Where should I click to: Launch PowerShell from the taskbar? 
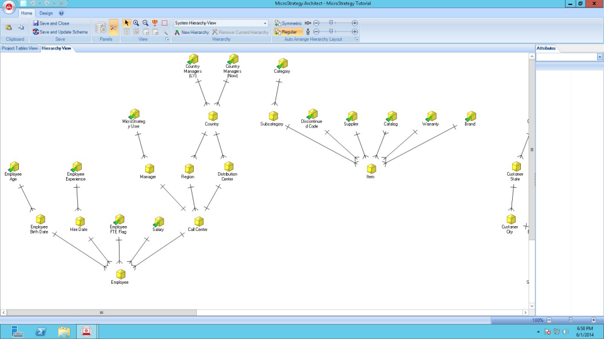(39, 331)
